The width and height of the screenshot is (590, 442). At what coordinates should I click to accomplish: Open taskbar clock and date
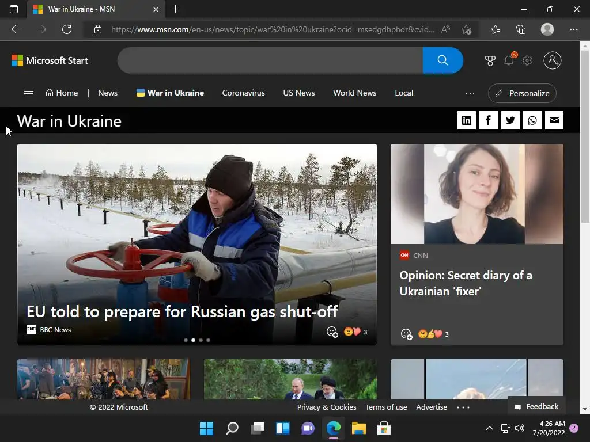(x=549, y=428)
